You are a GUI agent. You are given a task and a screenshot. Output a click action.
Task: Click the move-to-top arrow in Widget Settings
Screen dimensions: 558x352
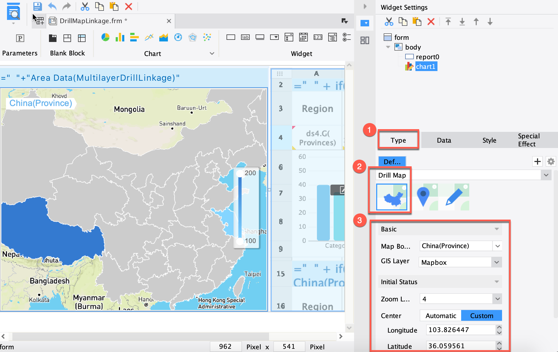coord(448,22)
